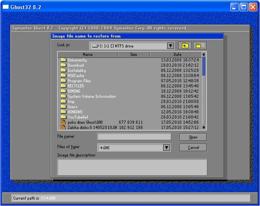
Task: Select the Users folder name
Action: click(72, 107)
